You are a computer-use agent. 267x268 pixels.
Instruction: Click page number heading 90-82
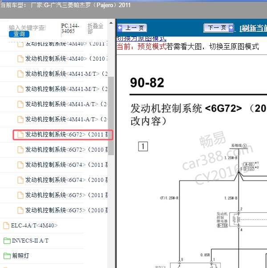tap(147, 83)
